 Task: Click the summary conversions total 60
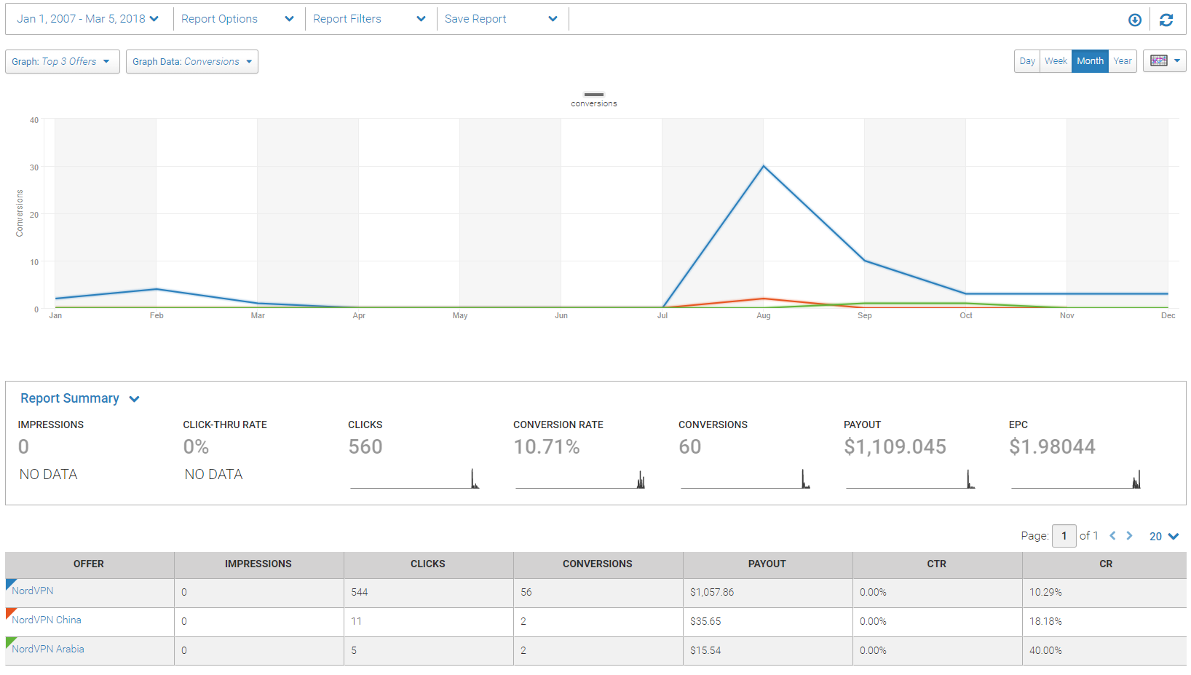click(x=690, y=447)
